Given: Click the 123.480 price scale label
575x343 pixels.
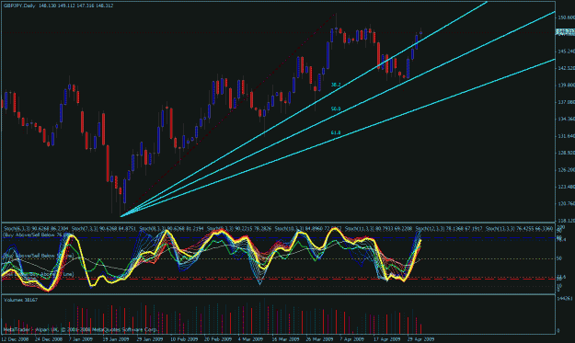Looking at the screenshot, I should coord(566,187).
